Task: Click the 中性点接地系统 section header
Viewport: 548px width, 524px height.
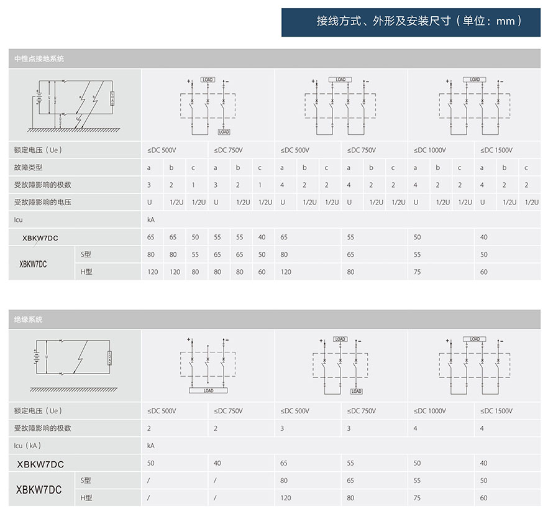Action: click(x=39, y=59)
